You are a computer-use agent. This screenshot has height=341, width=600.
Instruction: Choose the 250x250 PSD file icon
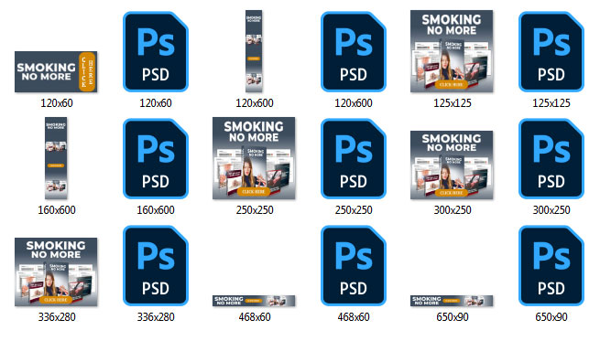pos(354,158)
